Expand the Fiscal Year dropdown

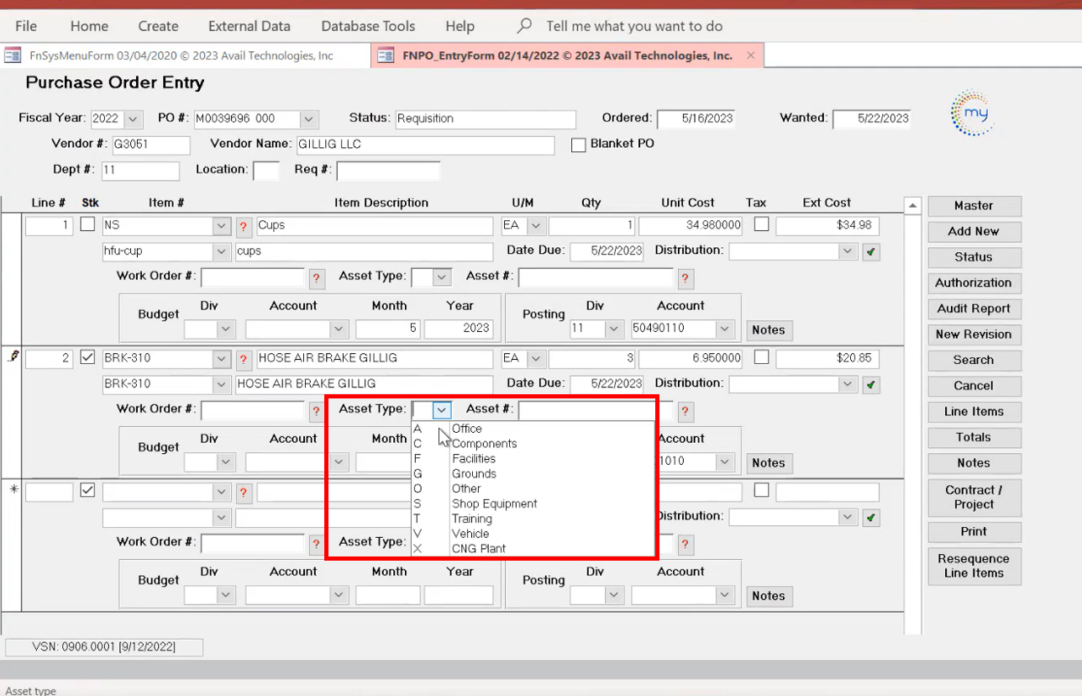click(134, 119)
